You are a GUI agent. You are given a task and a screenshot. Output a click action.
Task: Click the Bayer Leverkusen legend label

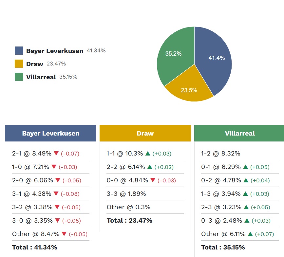tap(55, 51)
